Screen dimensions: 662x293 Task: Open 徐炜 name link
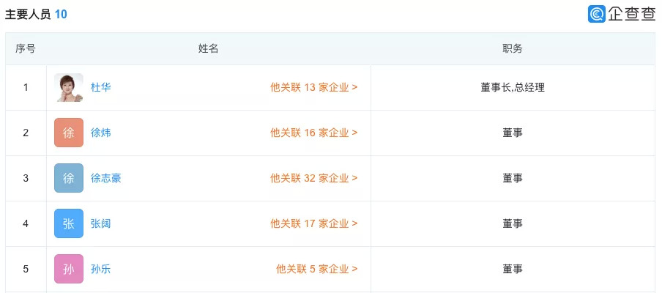click(101, 133)
